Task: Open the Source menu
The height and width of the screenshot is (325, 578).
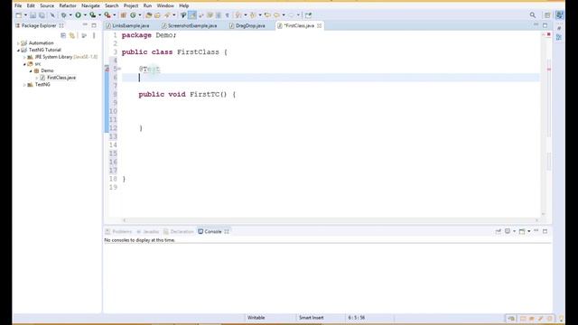Action: (47, 6)
